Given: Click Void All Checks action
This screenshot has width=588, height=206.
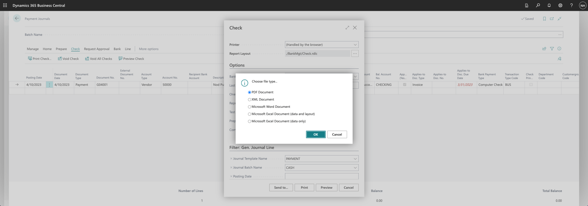Looking at the screenshot, I should (99, 59).
